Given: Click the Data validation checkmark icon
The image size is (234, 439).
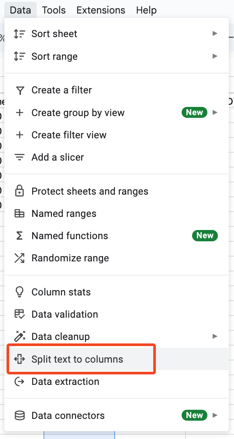Looking at the screenshot, I should coord(20,314).
